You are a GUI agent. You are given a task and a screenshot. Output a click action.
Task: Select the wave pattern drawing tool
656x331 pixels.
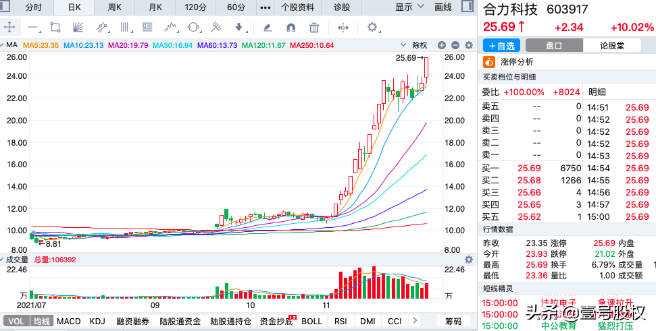(x=171, y=28)
